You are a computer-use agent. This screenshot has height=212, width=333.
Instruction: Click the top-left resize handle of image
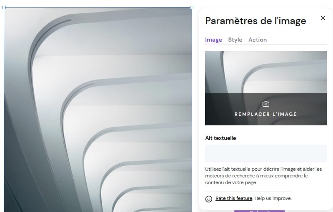pos(4,7)
